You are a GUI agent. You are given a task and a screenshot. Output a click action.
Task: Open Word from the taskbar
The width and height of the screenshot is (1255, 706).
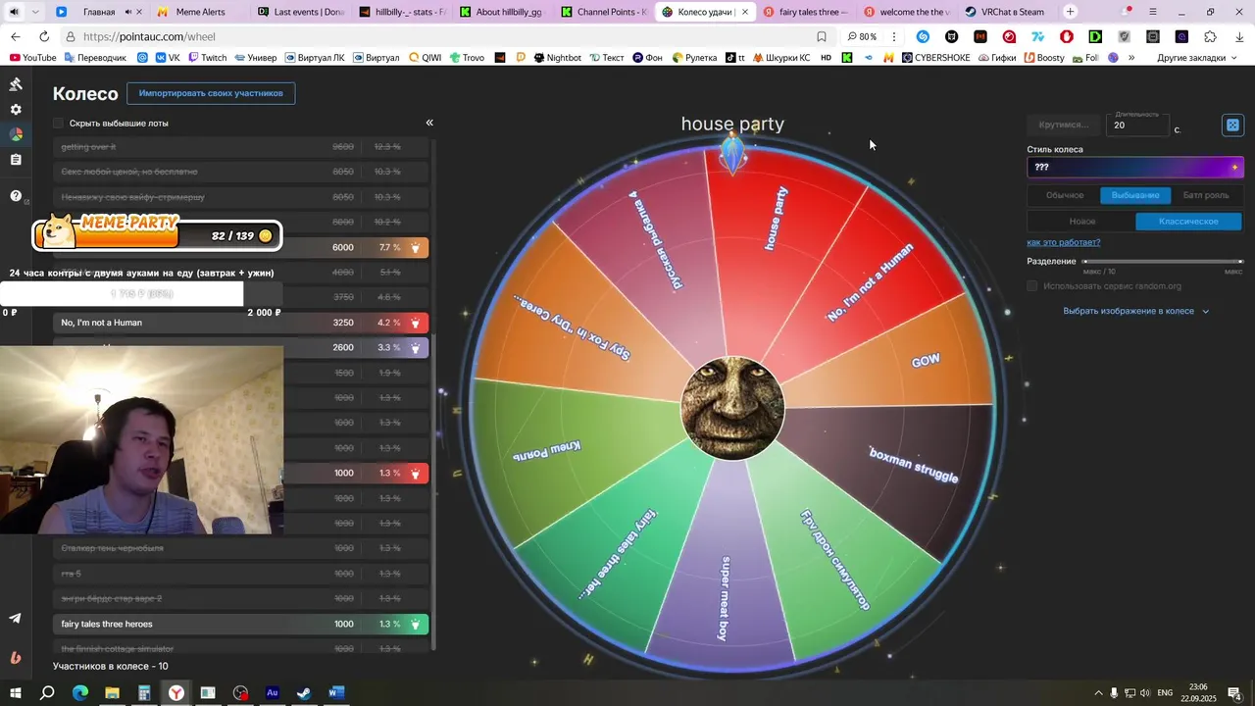pyautogui.click(x=336, y=693)
